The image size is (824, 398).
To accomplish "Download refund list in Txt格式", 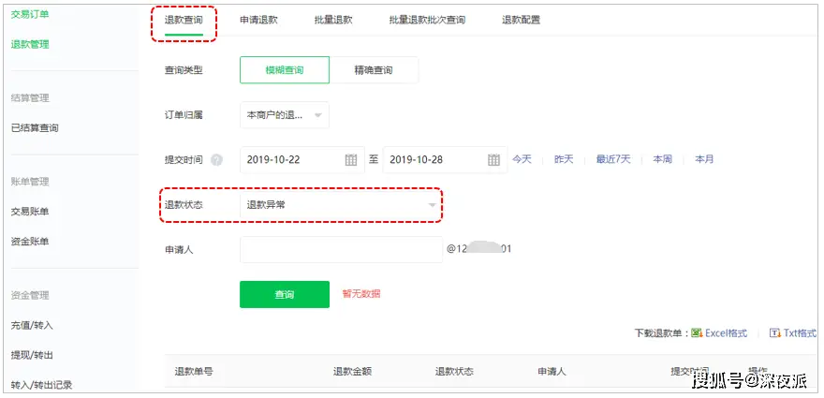I will pyautogui.click(x=800, y=333).
